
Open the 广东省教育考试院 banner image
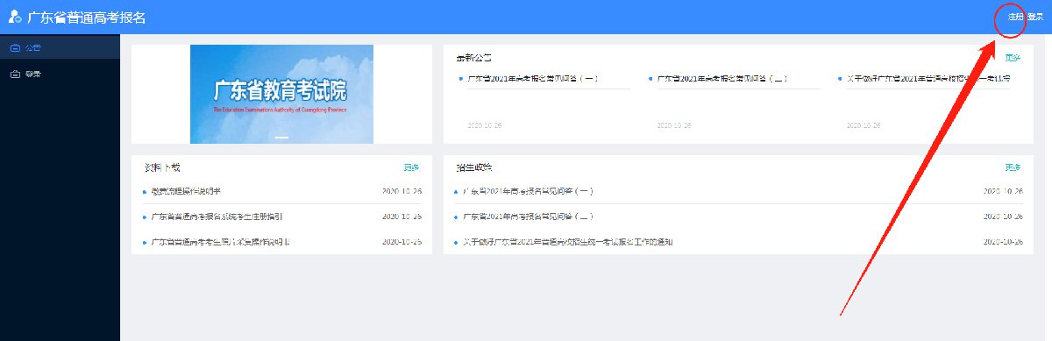[281, 94]
